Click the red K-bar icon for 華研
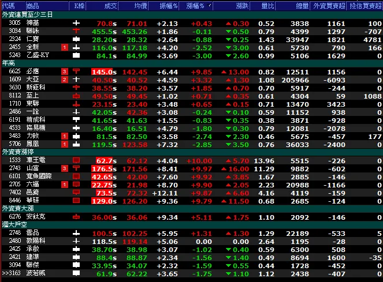This screenshot has height=282, width=383. (76, 201)
